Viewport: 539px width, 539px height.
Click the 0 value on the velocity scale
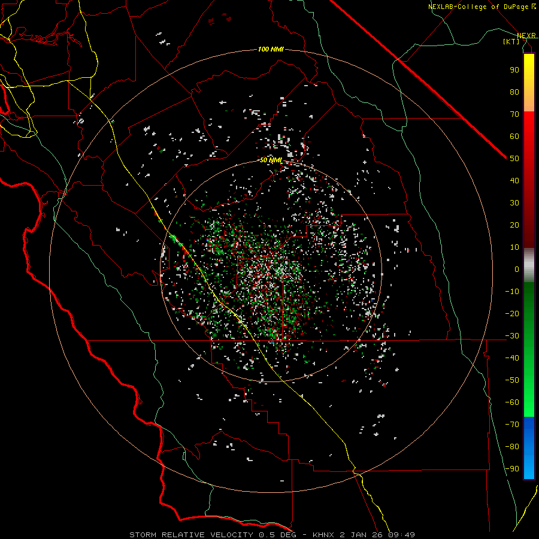[517, 269]
